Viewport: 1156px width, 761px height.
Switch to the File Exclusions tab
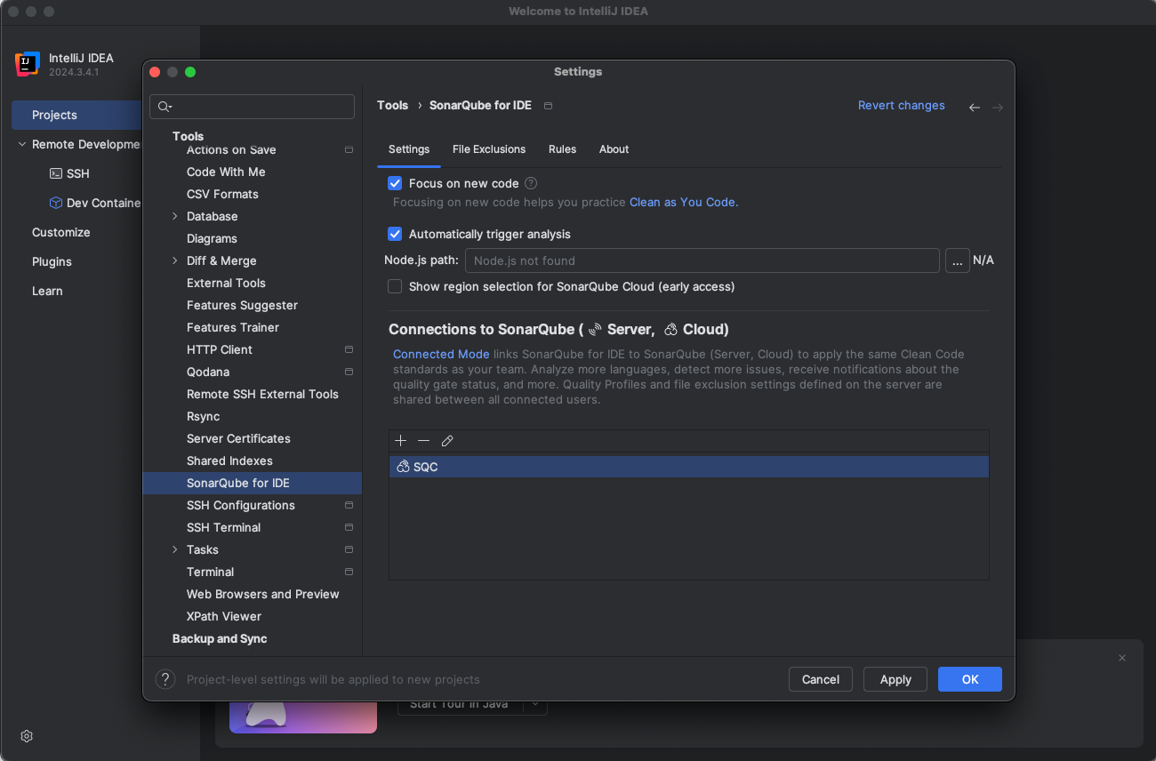(488, 149)
